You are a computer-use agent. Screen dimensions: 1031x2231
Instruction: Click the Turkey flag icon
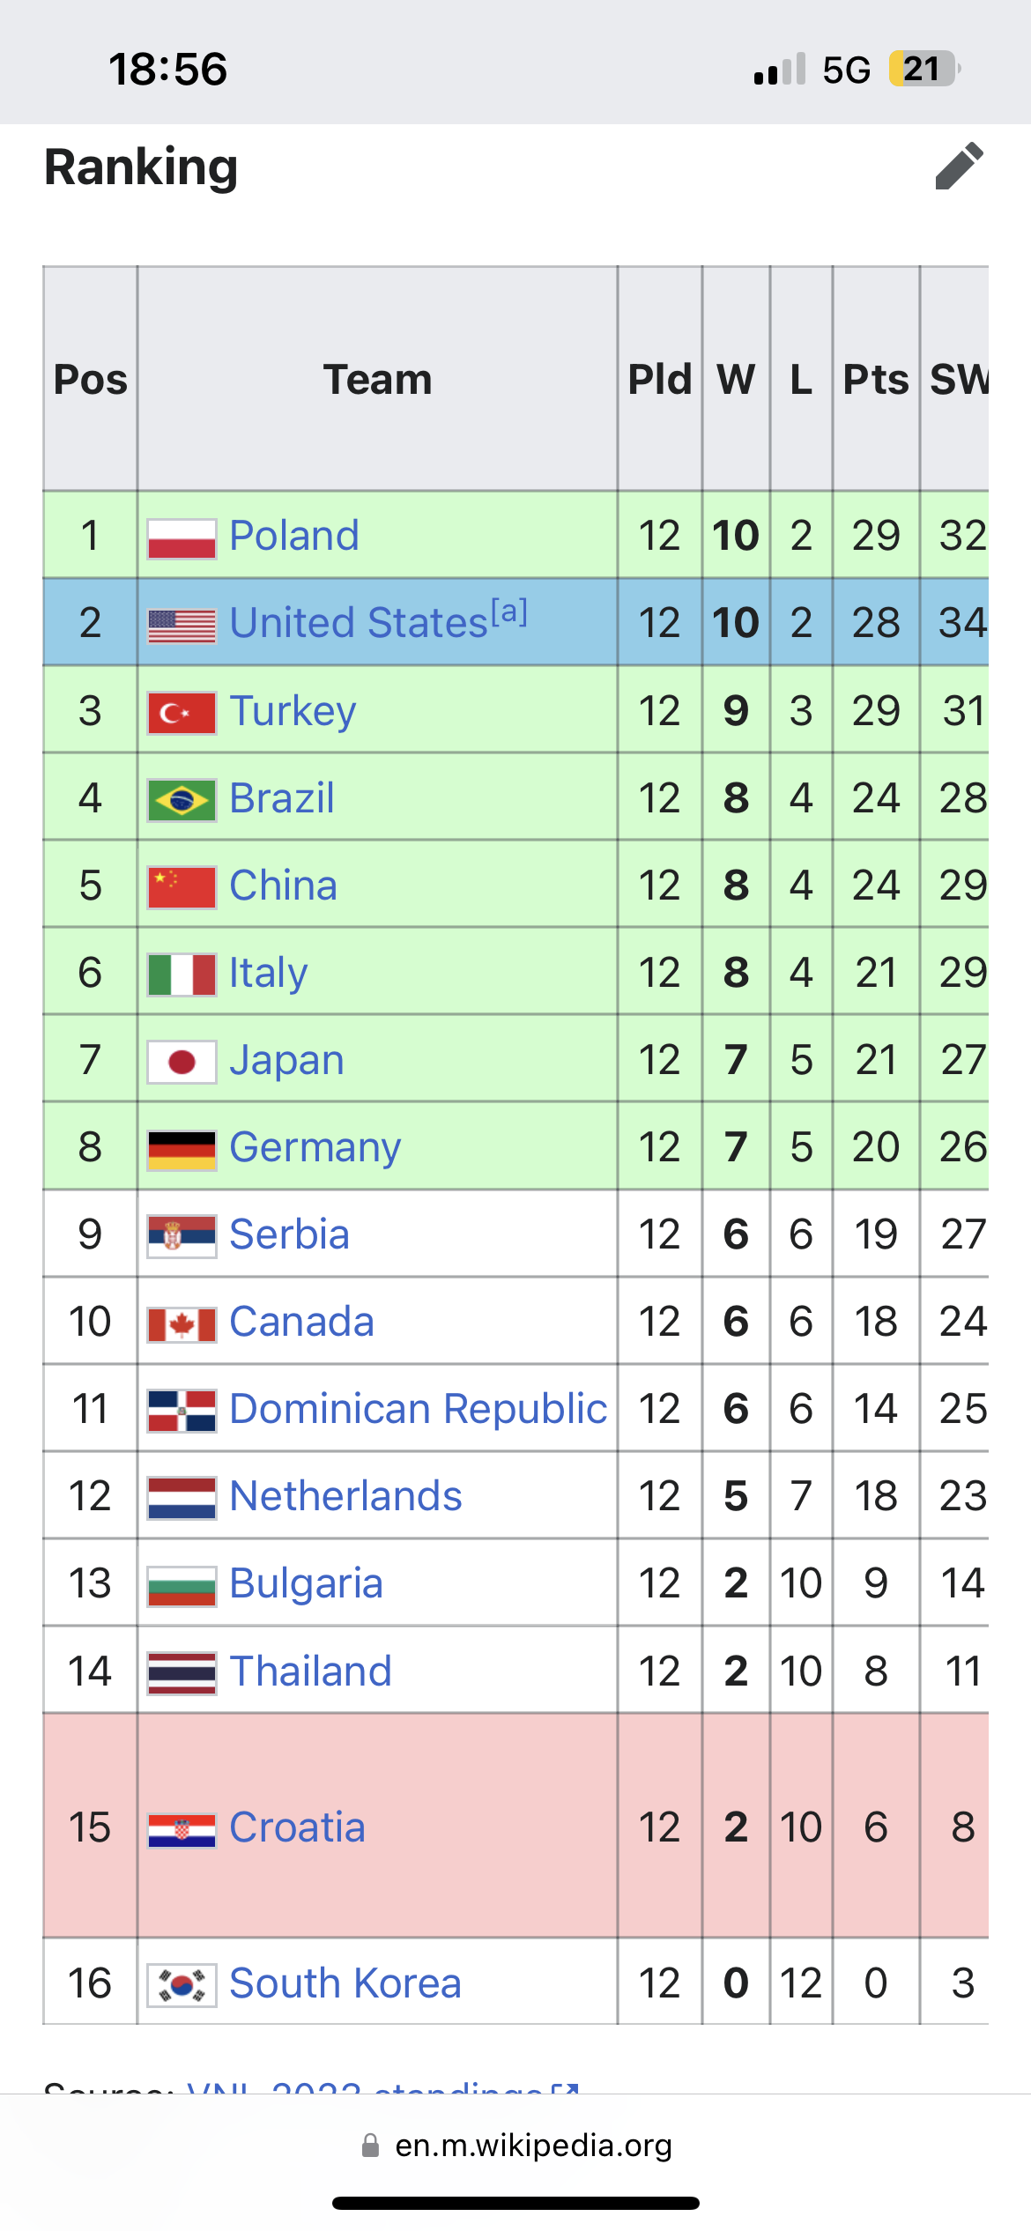(x=182, y=713)
